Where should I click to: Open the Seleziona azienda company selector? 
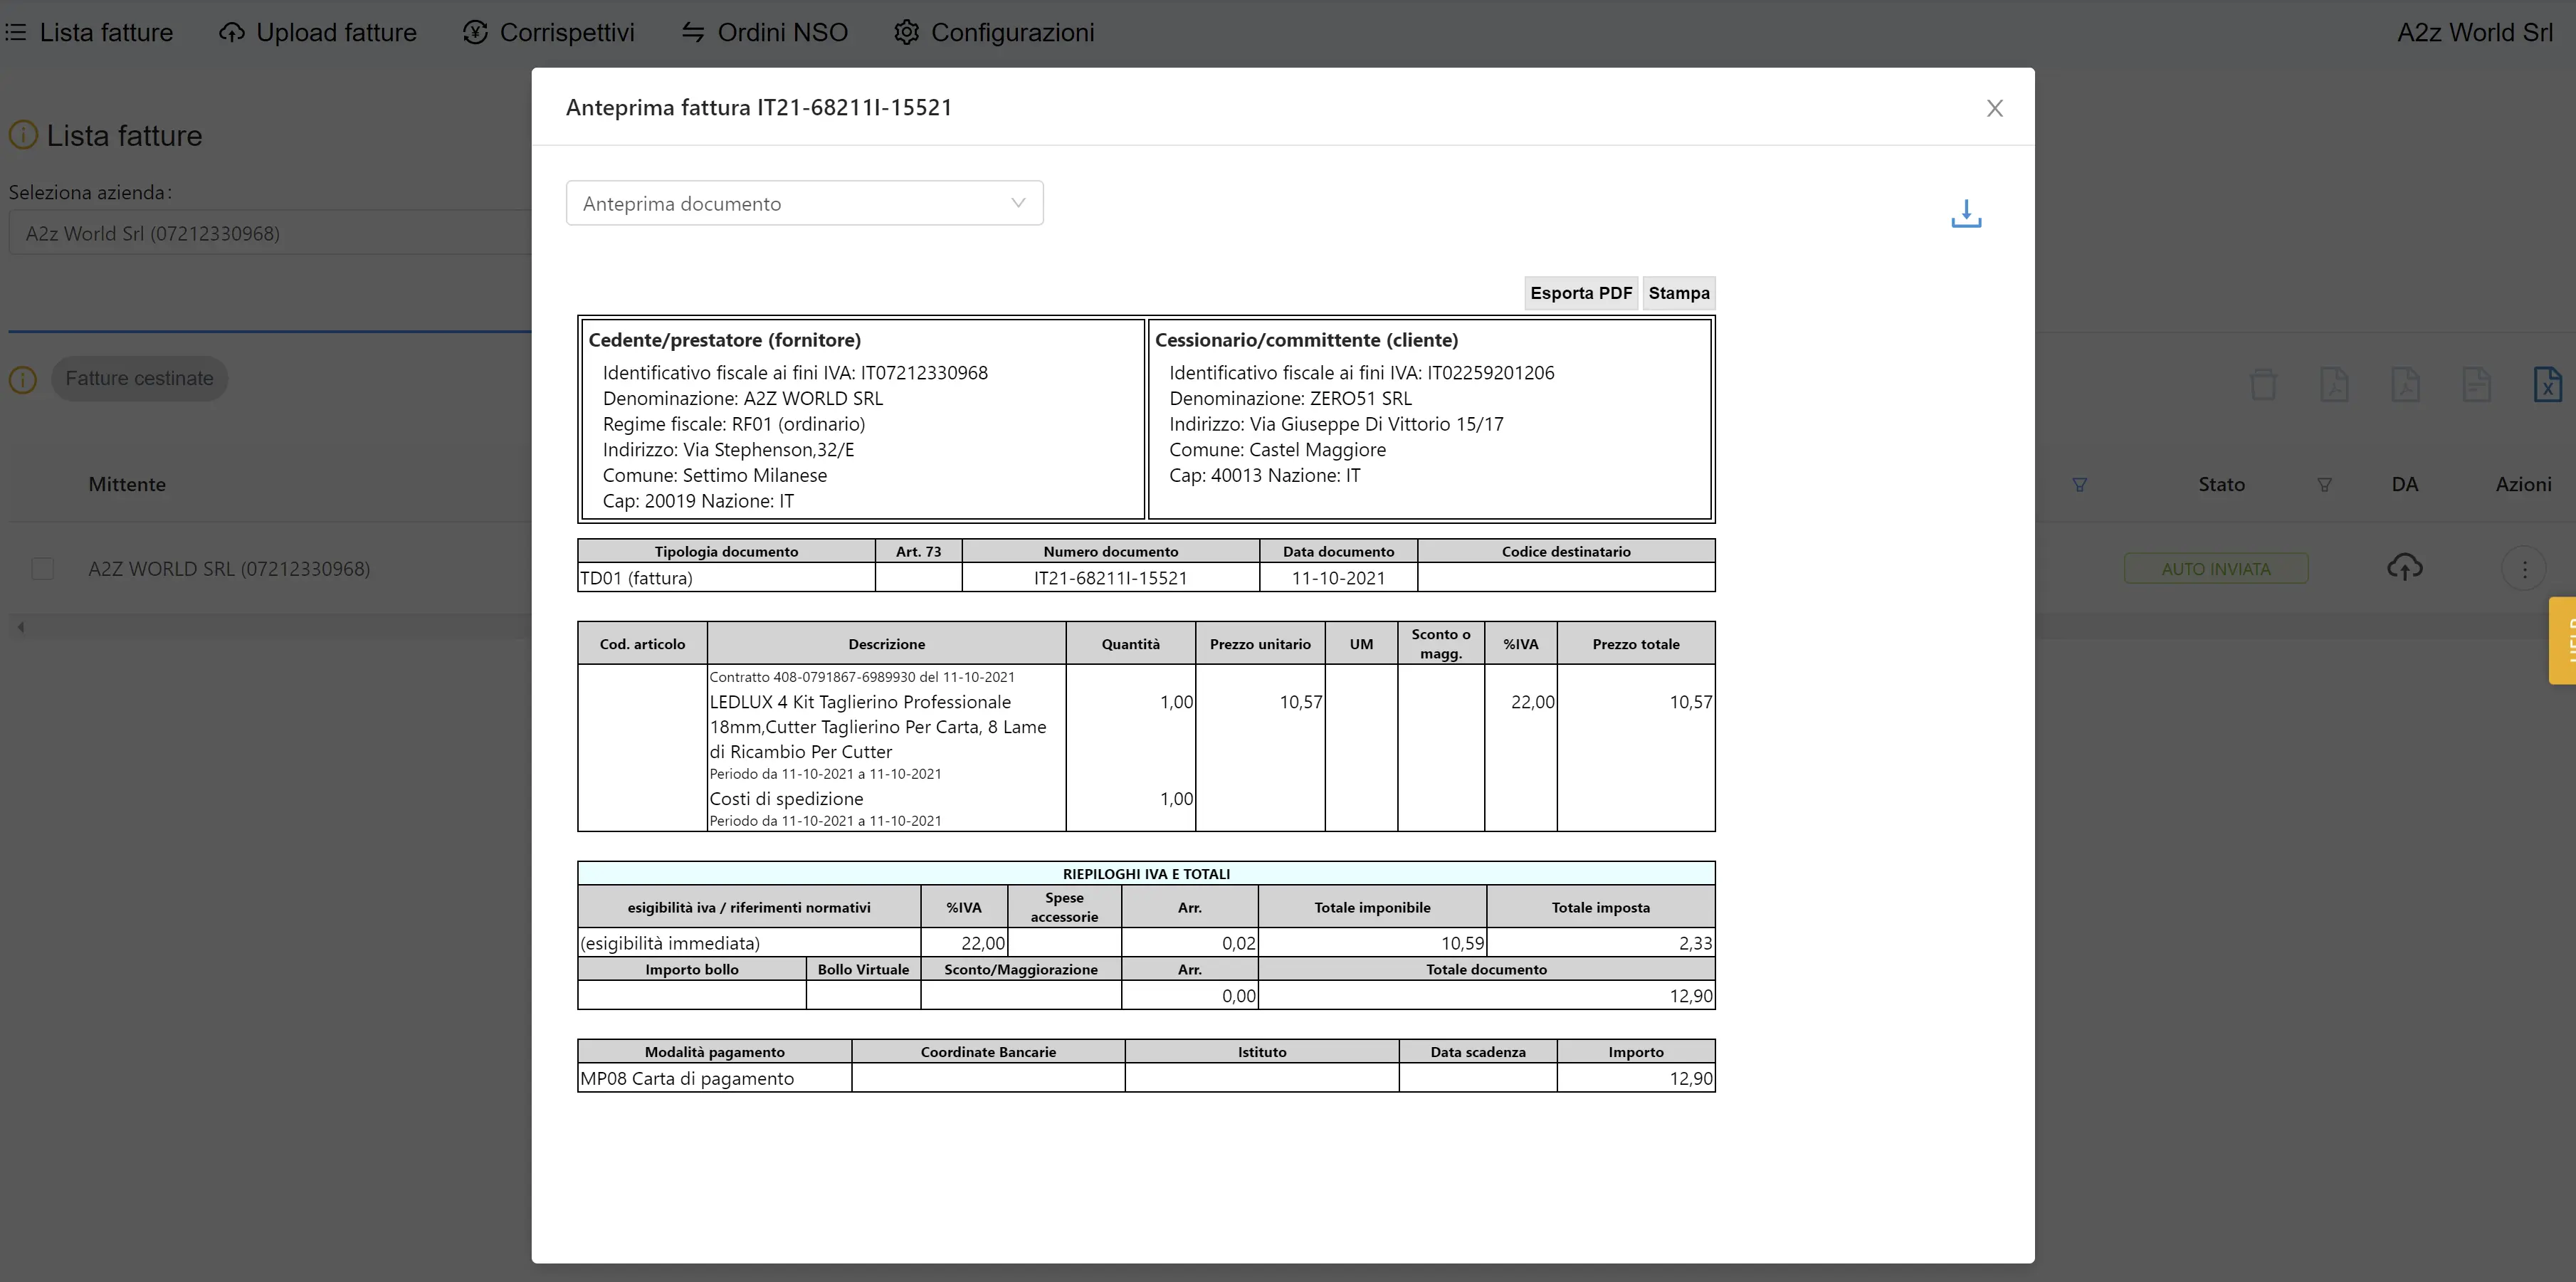270,233
